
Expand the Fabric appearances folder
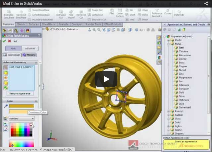click(168, 130)
